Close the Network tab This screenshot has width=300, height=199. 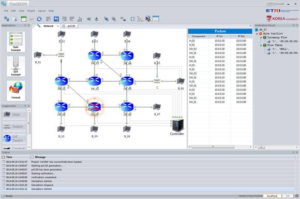(x=58, y=26)
